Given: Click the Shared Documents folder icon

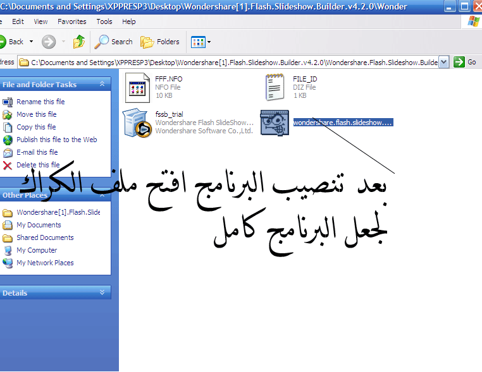Looking at the screenshot, I should click(8, 238).
